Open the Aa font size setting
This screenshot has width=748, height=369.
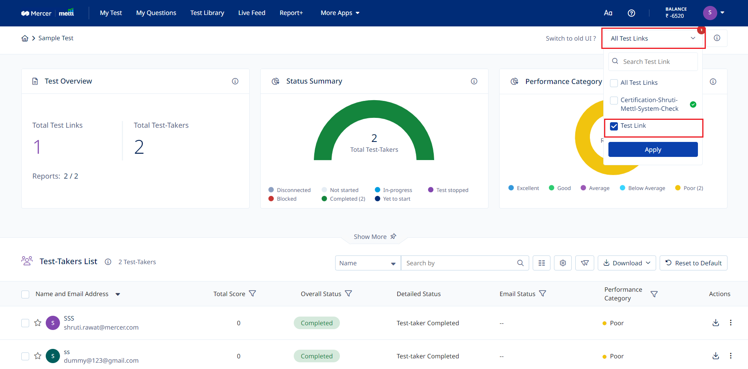(608, 13)
